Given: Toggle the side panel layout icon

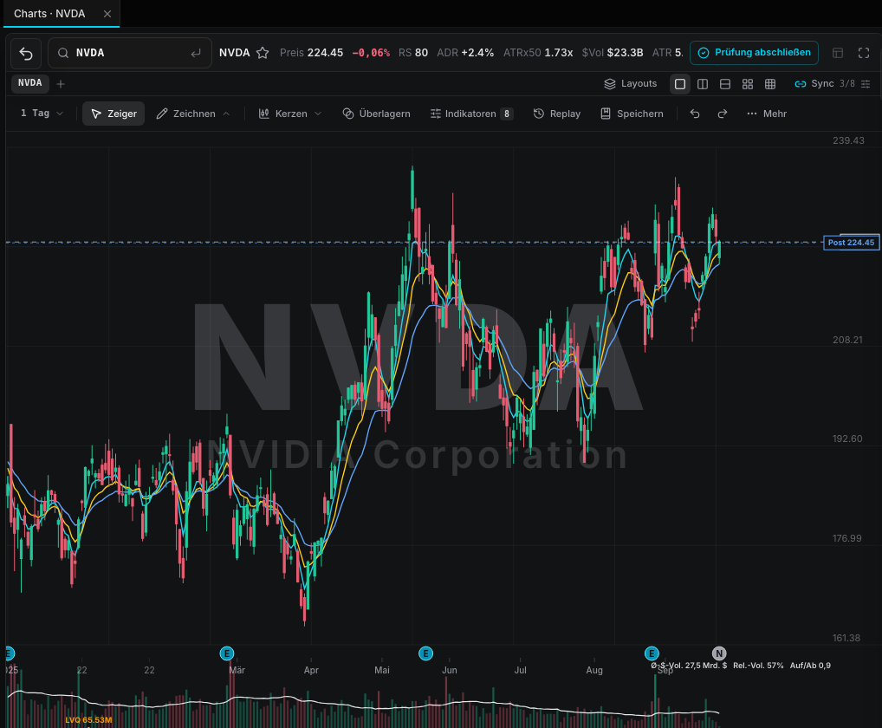Looking at the screenshot, I should [838, 53].
